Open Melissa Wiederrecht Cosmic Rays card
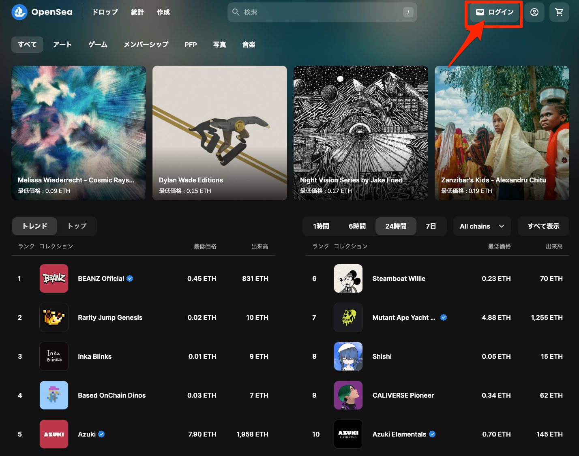 tap(79, 133)
